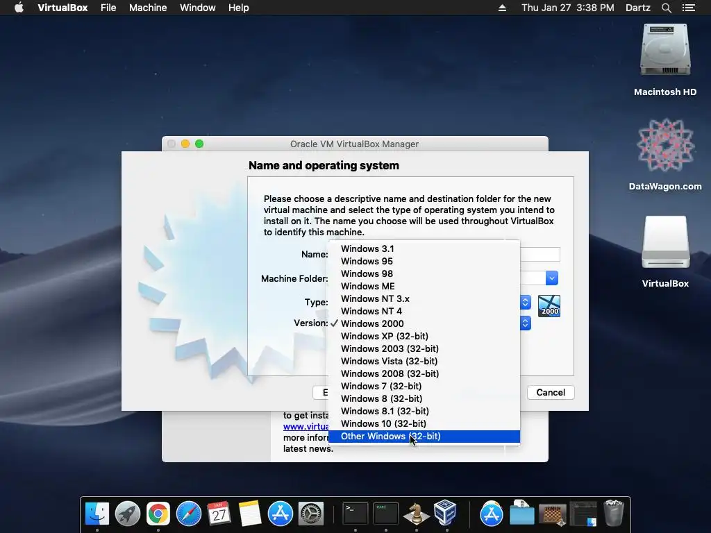Open Terminal icon with >_ prompt
This screenshot has height=533, width=711.
point(355,514)
